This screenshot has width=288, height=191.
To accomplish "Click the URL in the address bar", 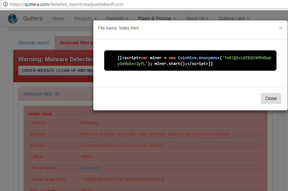I will (67, 5).
